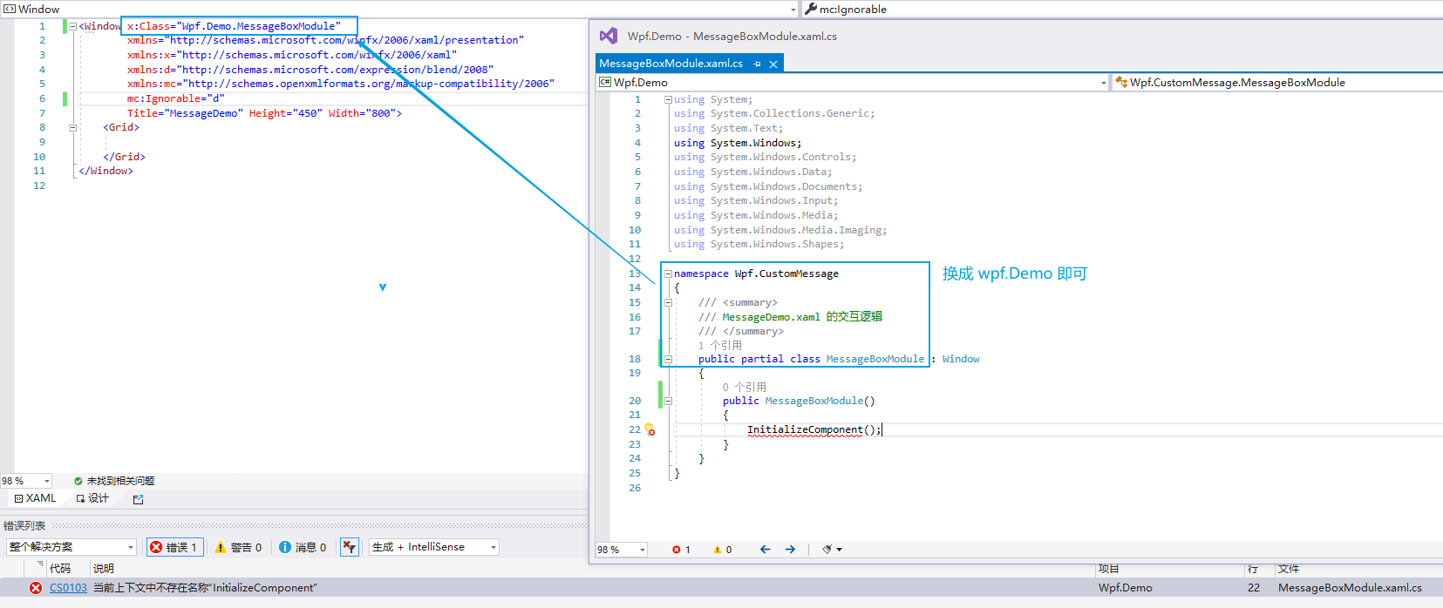
Task: Clear error list filters with the filter icon
Action: click(349, 547)
